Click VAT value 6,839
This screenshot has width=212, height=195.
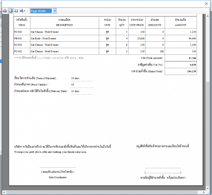[x=193, y=65]
